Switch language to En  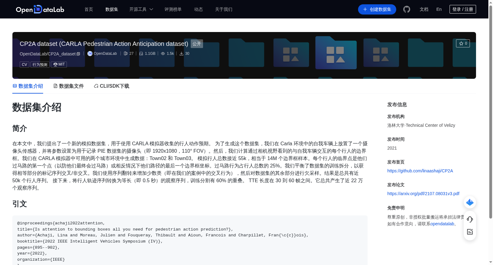click(439, 9)
